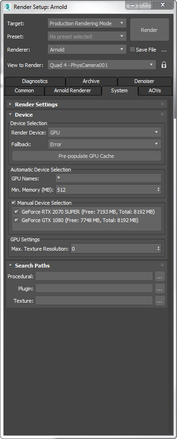
Task: Switch to the Archive tab
Action: pos(91,81)
